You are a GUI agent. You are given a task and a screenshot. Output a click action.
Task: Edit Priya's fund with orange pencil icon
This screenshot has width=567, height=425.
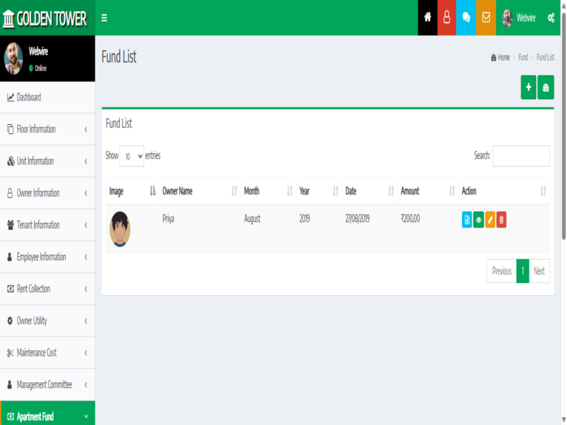[x=490, y=220]
